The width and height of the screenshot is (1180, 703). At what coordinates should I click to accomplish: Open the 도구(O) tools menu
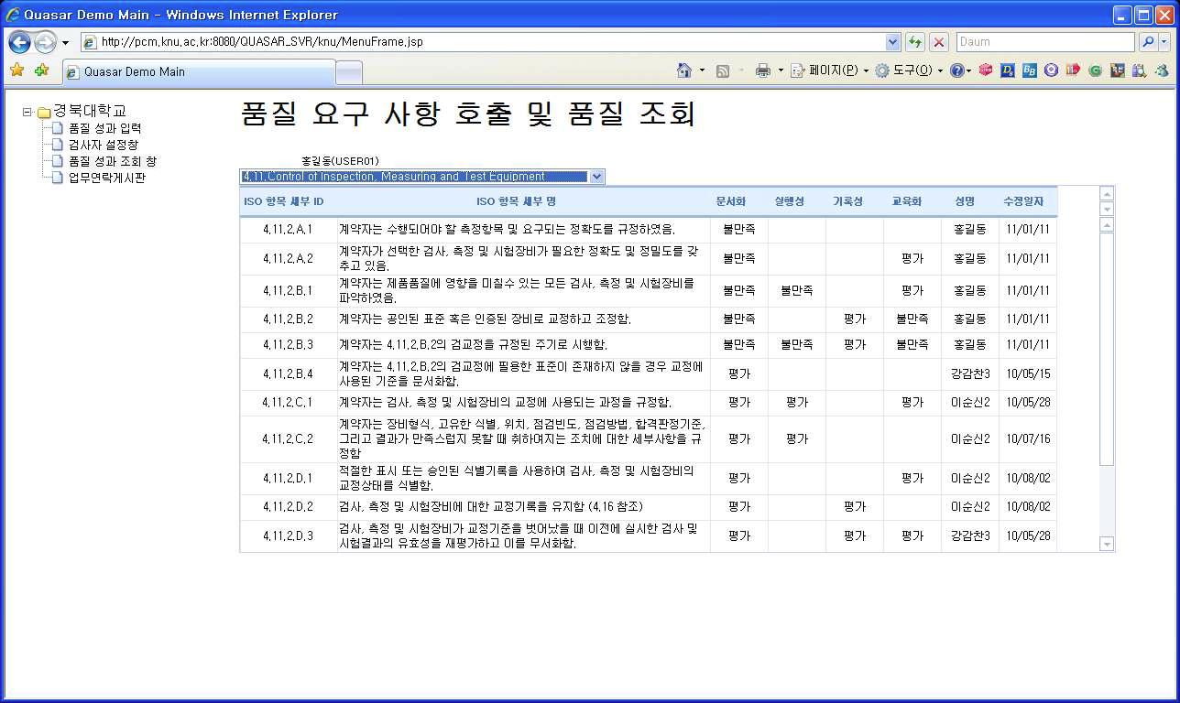pyautogui.click(x=908, y=70)
